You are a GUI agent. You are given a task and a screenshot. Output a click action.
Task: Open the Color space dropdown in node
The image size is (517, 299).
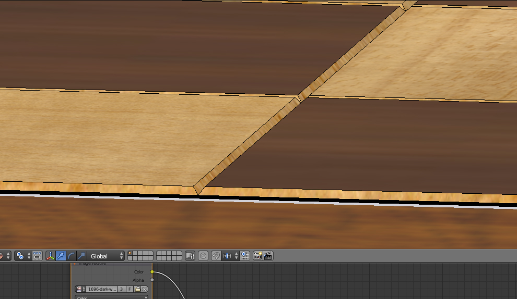pyautogui.click(x=111, y=297)
